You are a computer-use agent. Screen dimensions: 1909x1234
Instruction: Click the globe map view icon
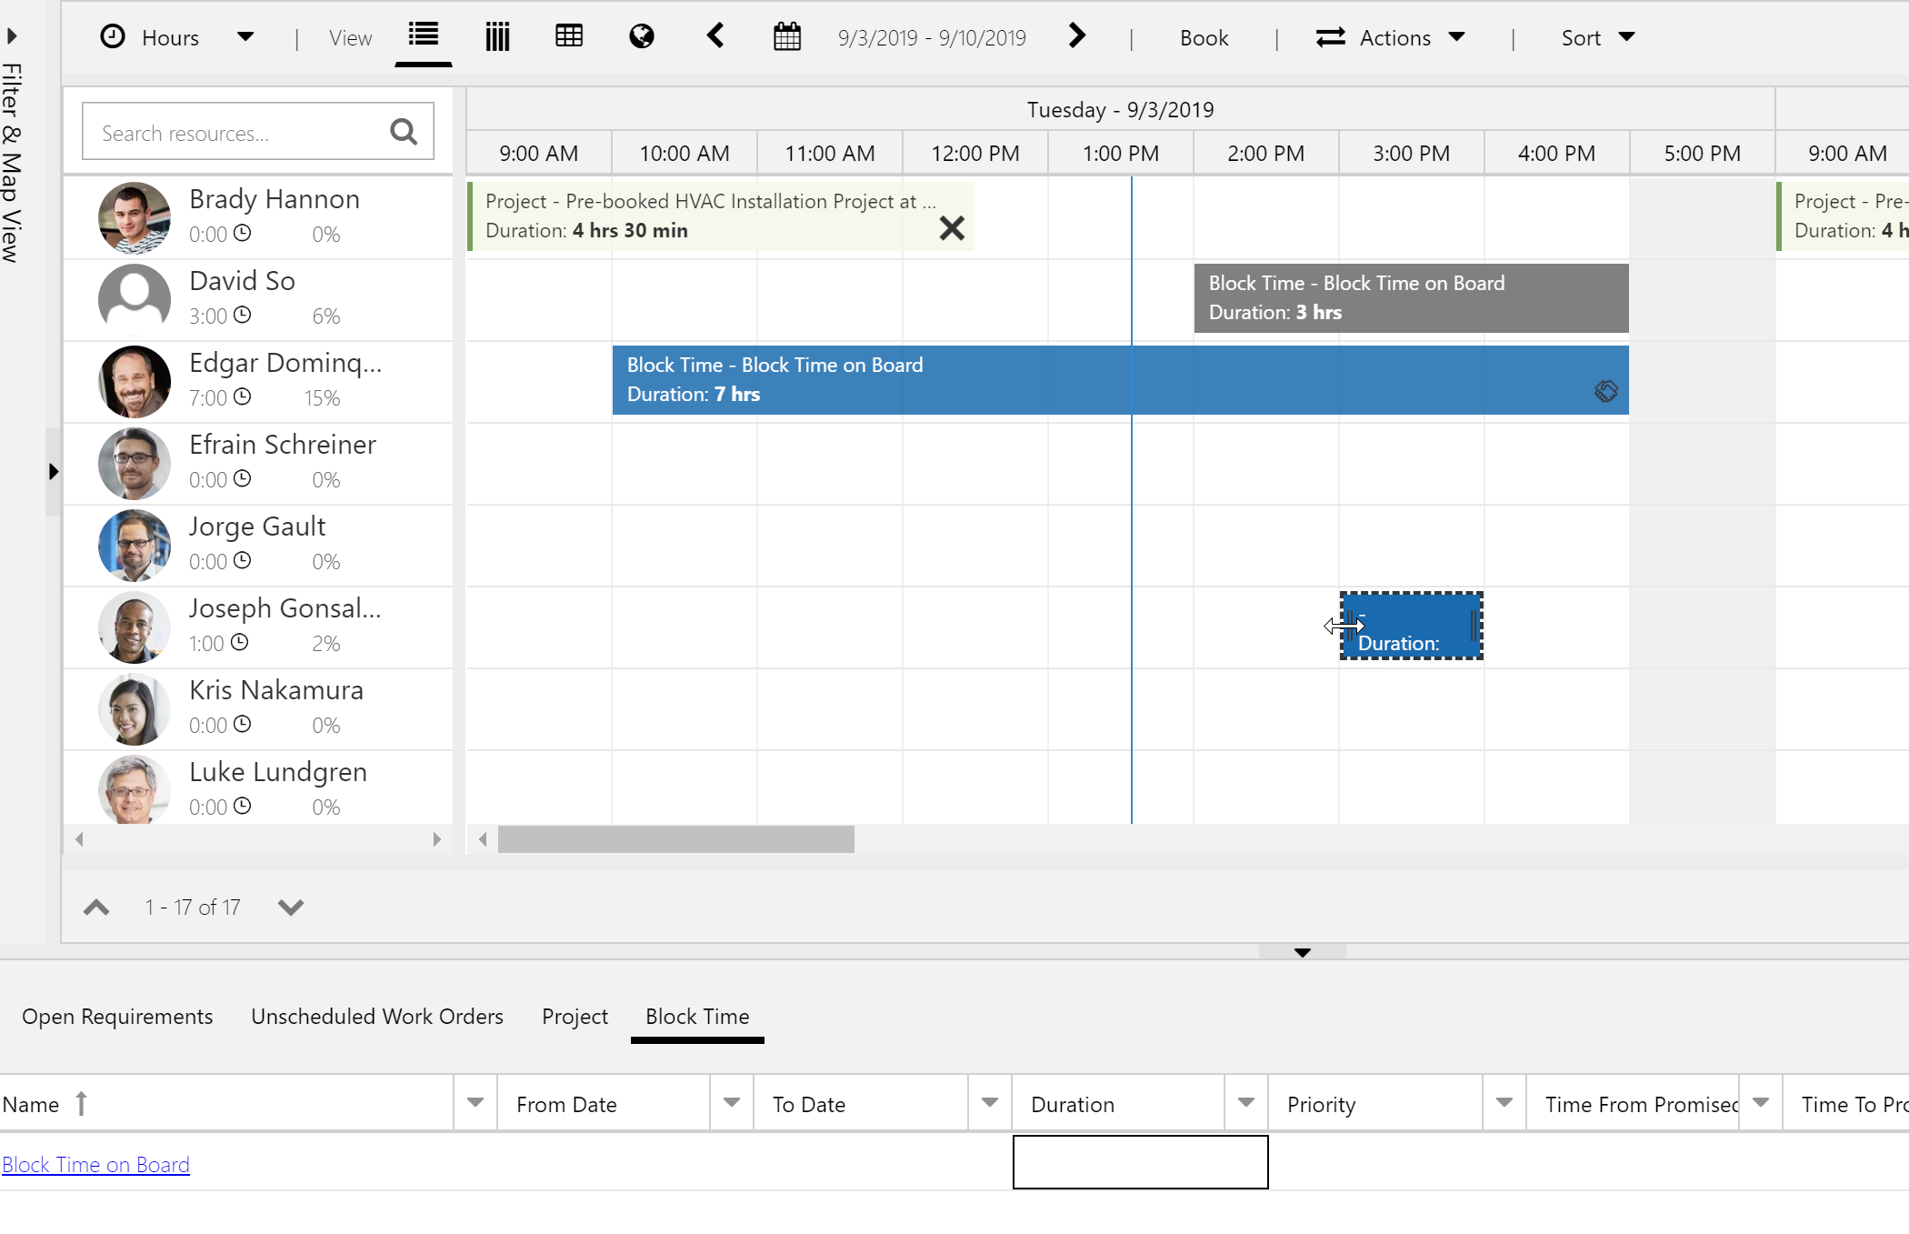(642, 37)
